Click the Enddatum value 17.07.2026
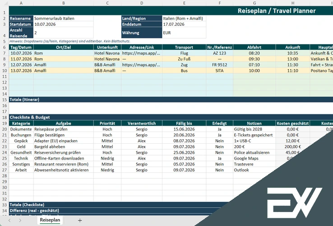This screenshot has height=226, width=333. pos(184,24)
